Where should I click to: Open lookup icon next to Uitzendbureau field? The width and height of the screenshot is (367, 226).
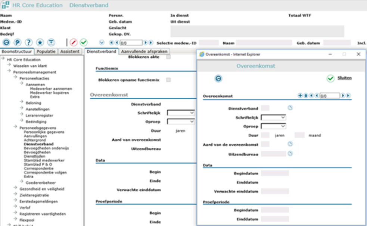click(x=290, y=154)
